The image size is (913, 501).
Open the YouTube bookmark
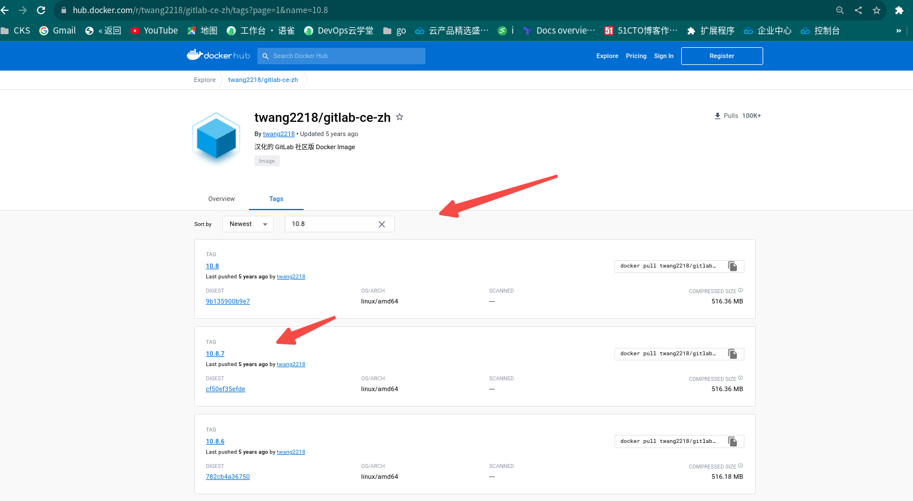tap(154, 31)
